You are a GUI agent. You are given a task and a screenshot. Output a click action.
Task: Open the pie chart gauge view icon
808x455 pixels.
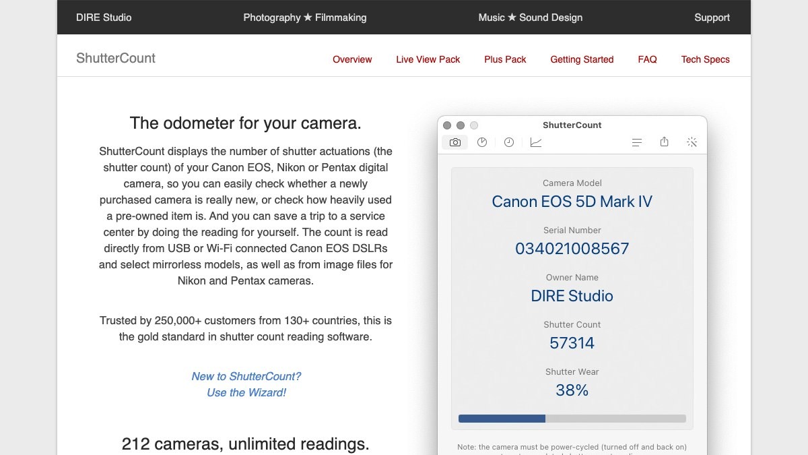482,142
